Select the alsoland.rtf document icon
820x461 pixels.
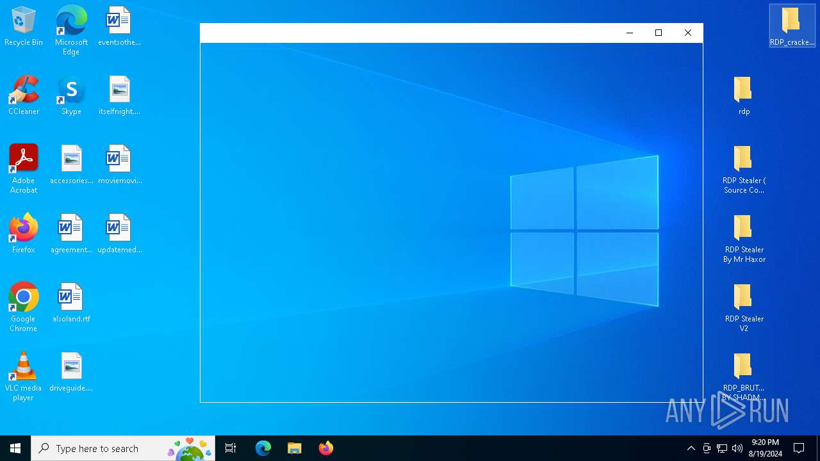(71, 303)
